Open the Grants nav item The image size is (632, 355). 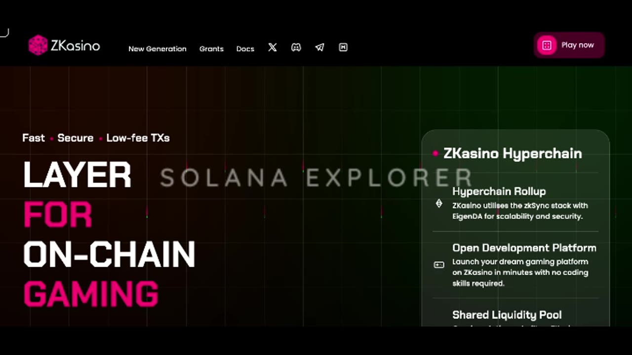click(211, 49)
